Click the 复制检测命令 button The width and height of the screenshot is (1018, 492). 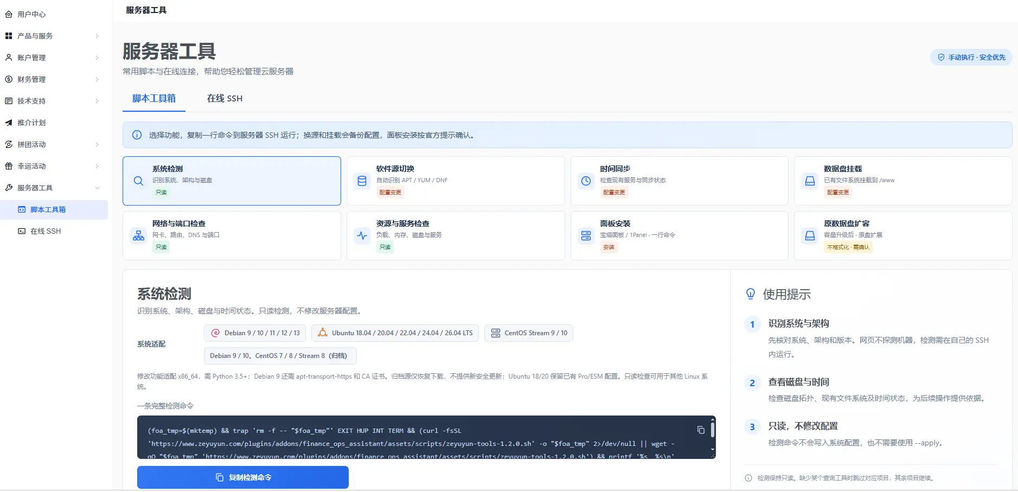click(x=242, y=477)
